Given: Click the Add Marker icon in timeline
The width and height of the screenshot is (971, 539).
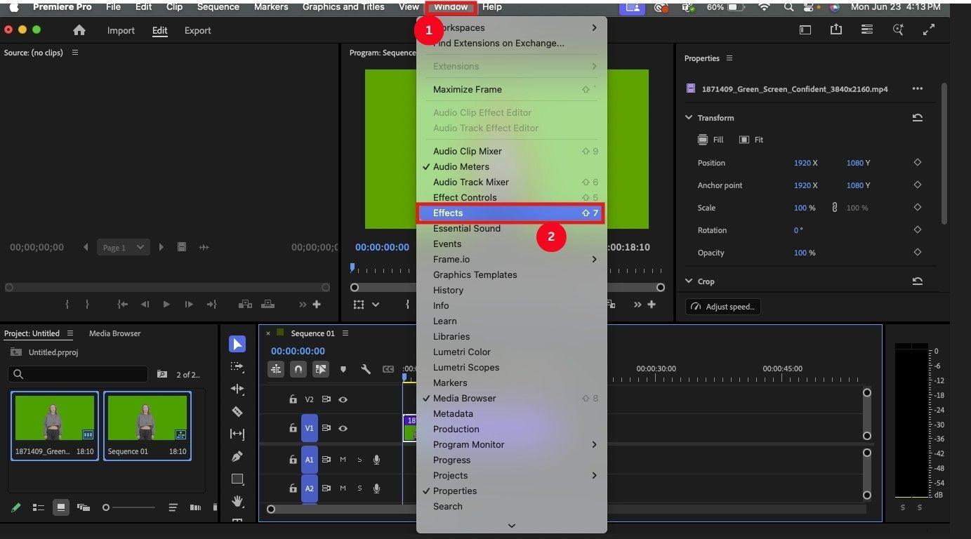Looking at the screenshot, I should (343, 369).
